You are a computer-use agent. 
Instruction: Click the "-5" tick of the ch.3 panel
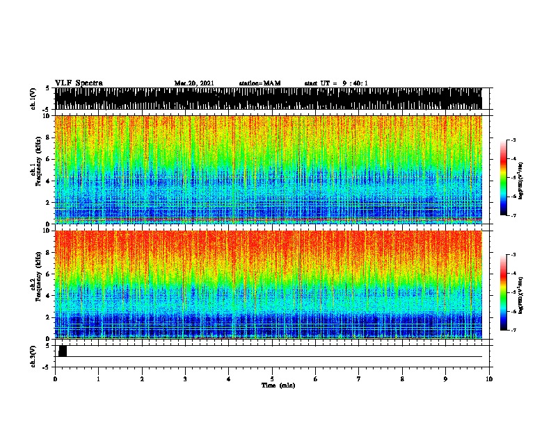pos(47,367)
